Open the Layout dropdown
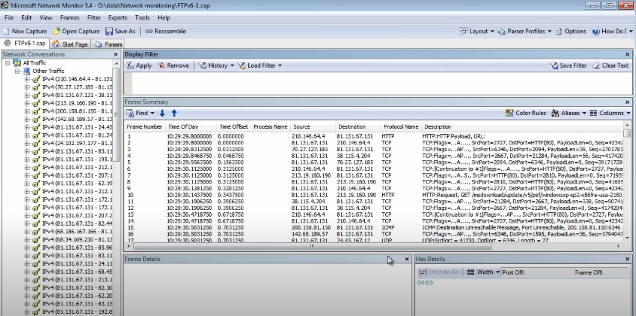 coord(477,31)
